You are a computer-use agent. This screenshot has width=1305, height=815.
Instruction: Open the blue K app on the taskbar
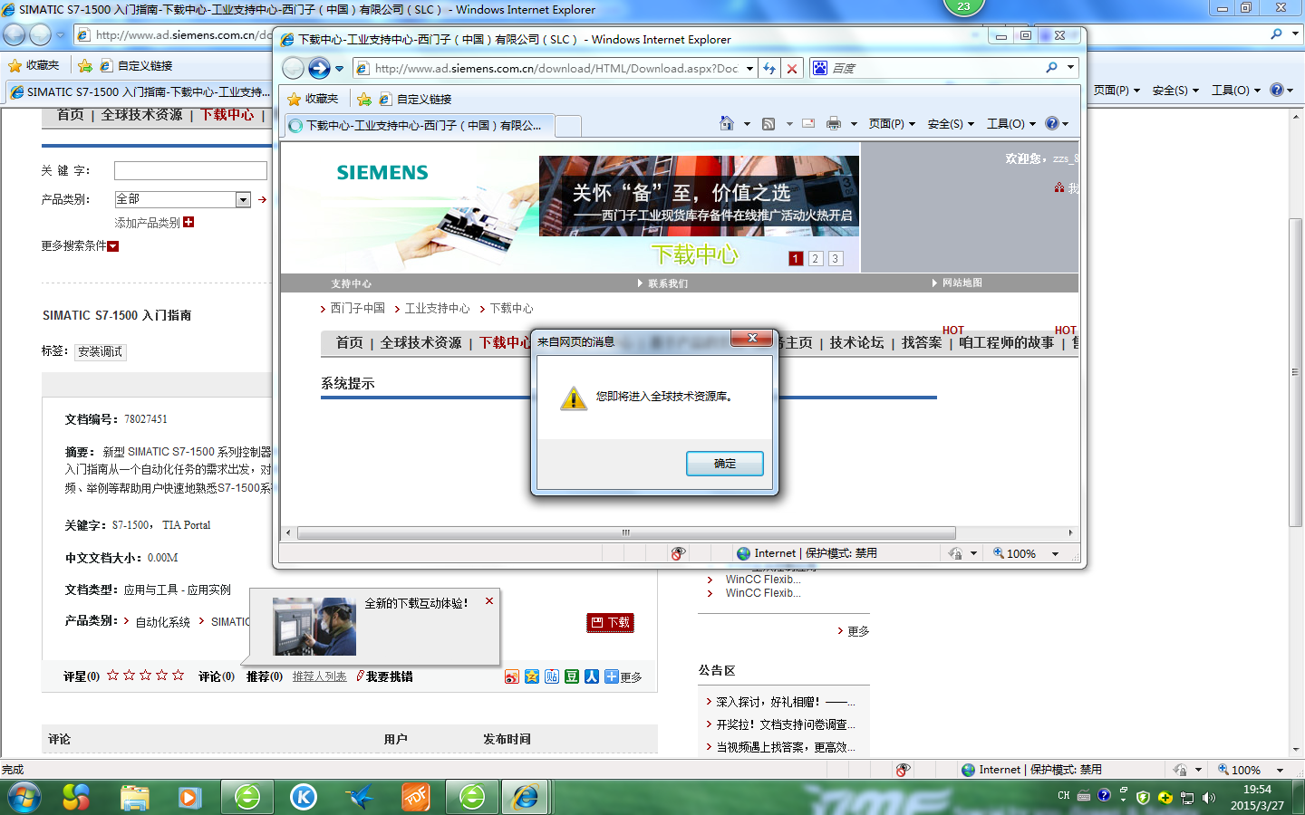[304, 797]
